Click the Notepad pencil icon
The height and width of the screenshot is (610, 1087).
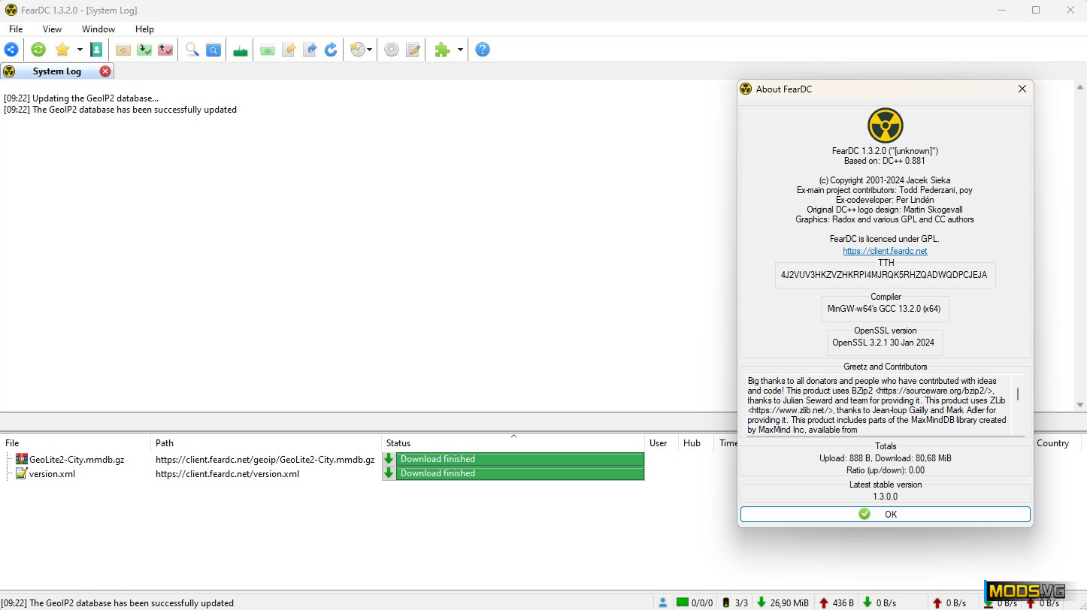413,50
